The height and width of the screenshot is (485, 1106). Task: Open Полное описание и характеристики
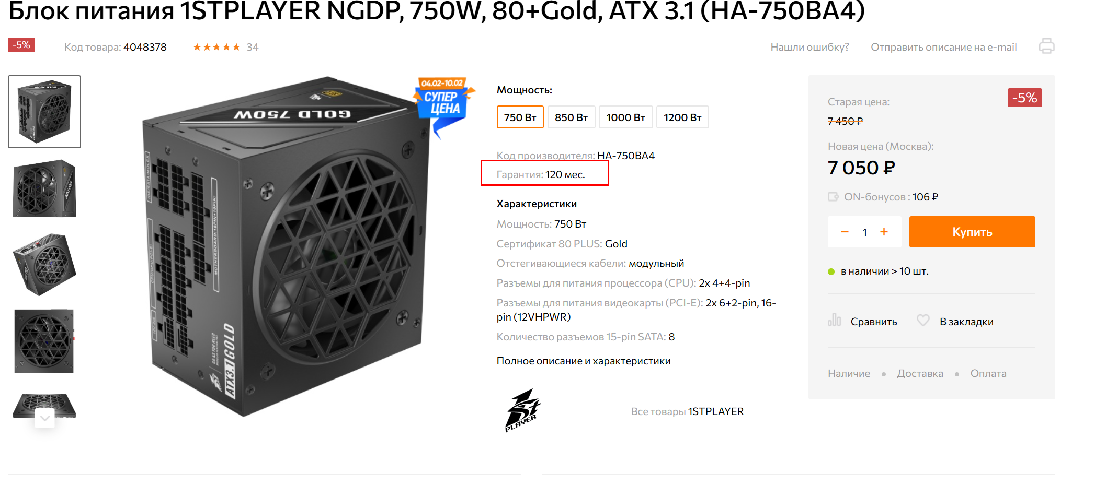coord(584,361)
